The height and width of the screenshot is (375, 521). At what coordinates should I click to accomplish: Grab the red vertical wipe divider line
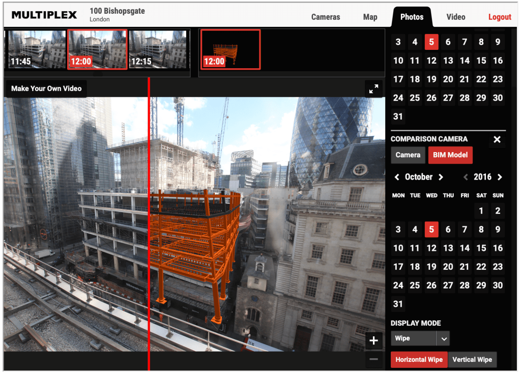tap(149, 224)
